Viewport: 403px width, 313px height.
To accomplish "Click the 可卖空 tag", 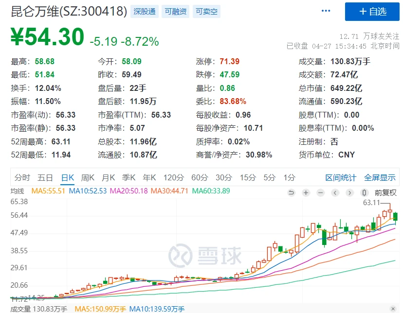I will (206, 11).
